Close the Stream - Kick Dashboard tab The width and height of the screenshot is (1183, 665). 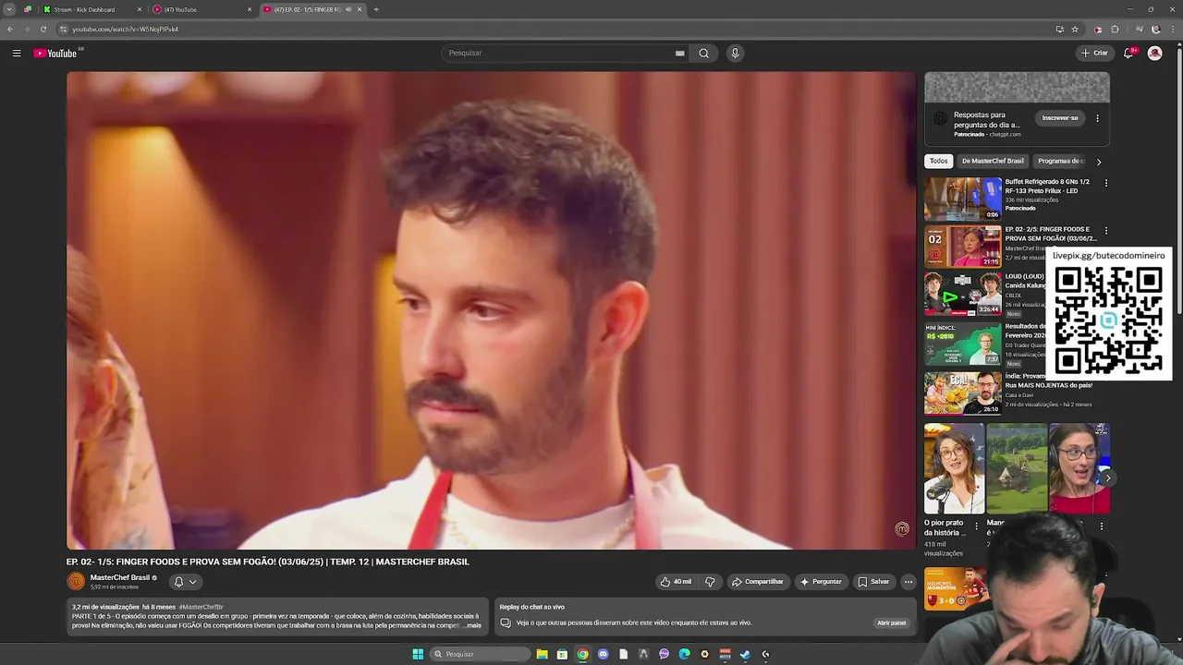[140, 9]
